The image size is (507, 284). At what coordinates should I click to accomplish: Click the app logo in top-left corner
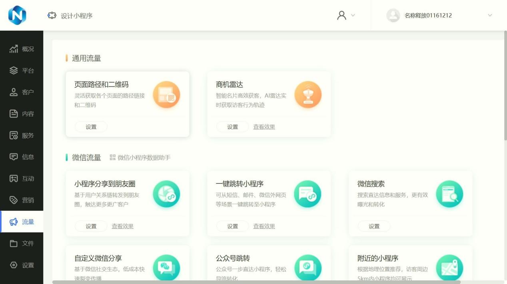(x=17, y=15)
